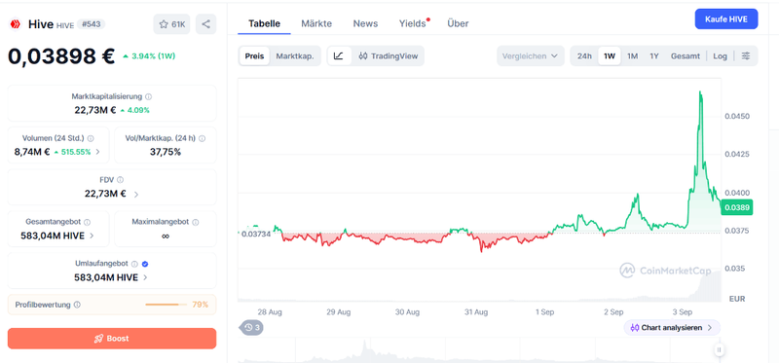
Task: Click the Kaufe HIVE button
Action: 725,18
